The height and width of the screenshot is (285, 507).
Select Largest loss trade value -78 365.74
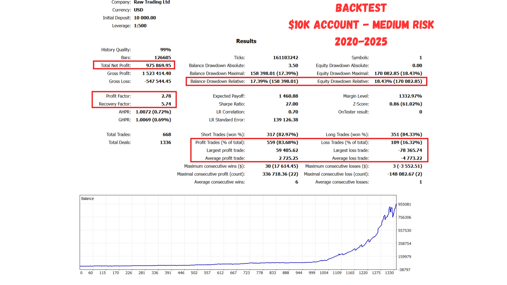pyautogui.click(x=410, y=150)
